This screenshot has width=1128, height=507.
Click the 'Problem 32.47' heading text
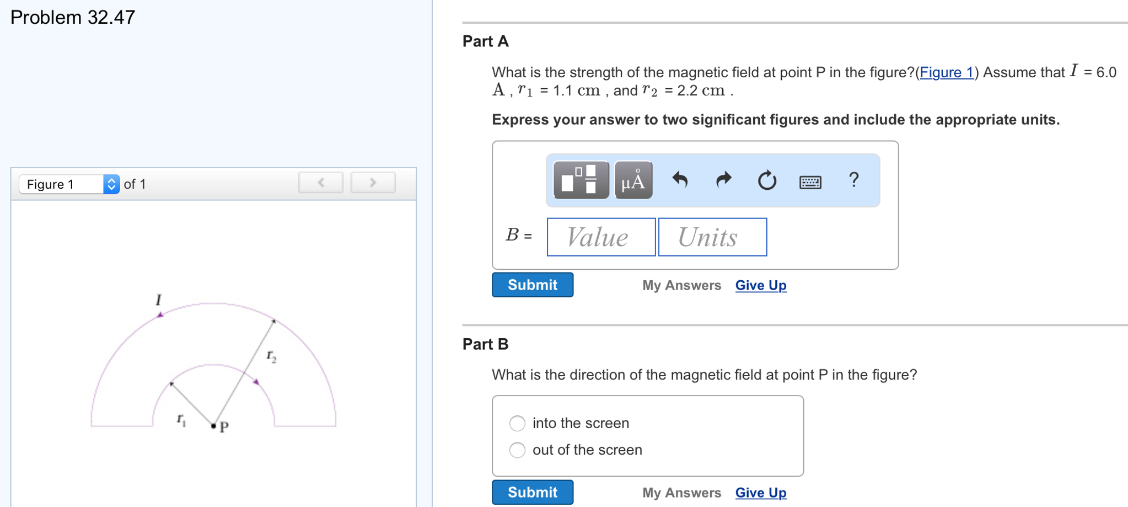[73, 17]
